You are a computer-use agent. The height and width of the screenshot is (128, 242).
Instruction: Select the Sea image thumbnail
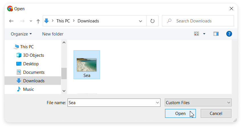(x=87, y=65)
